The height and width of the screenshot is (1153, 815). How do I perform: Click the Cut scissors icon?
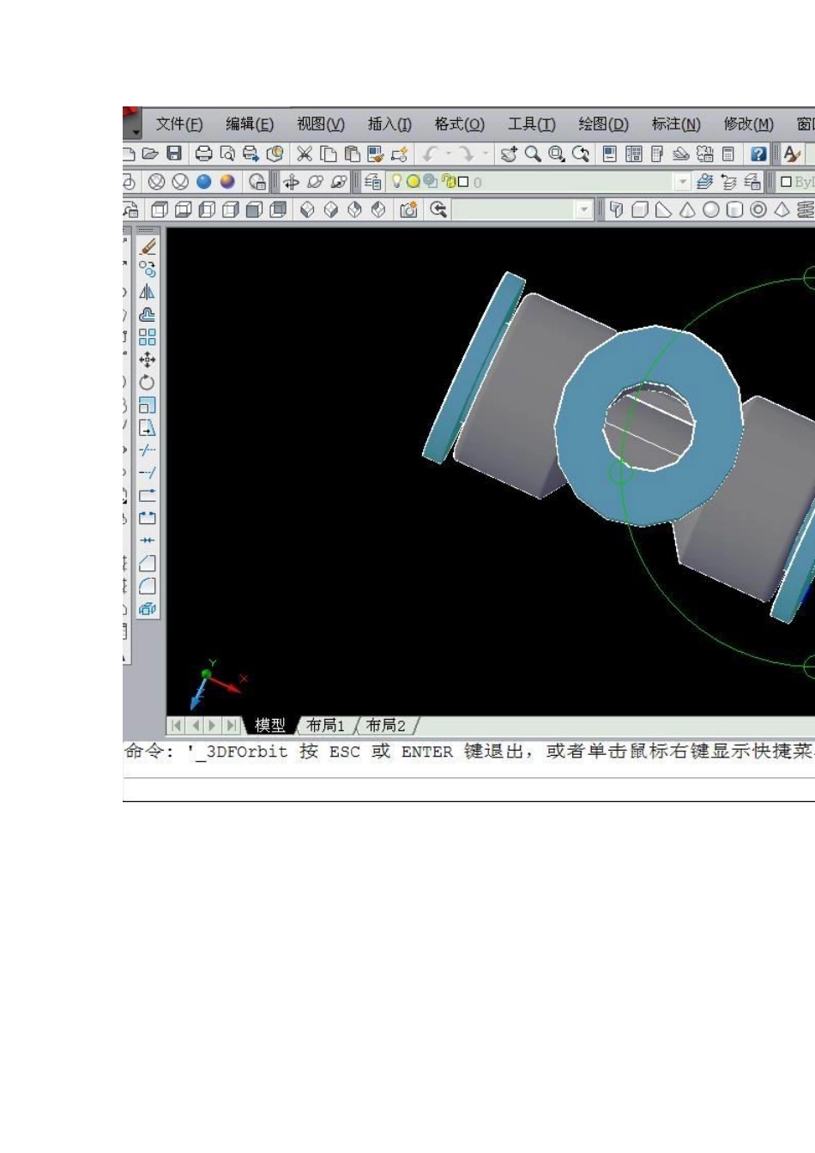pyautogui.click(x=305, y=154)
